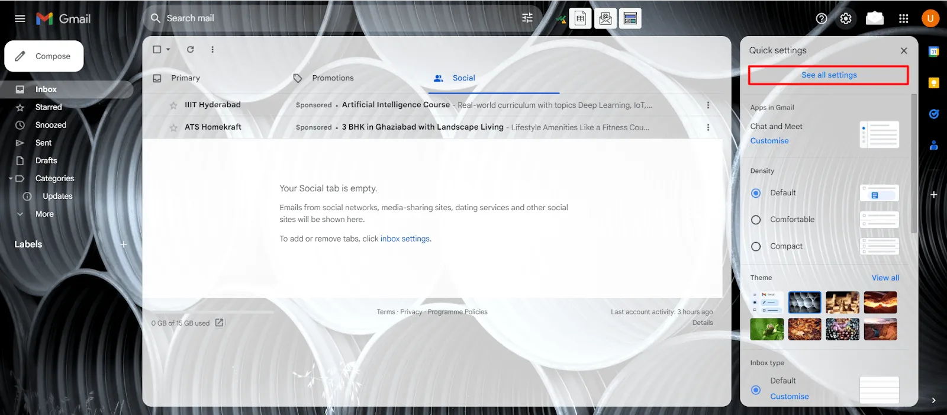Open storage management link icon
947x415 pixels.
(219, 323)
